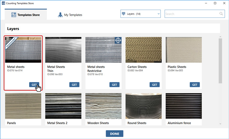Get the Carton Sheets template
The image size is (229, 139).
pyautogui.click(x=155, y=84)
